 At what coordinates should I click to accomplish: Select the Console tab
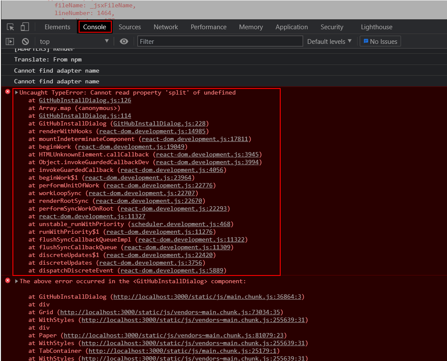coord(95,27)
